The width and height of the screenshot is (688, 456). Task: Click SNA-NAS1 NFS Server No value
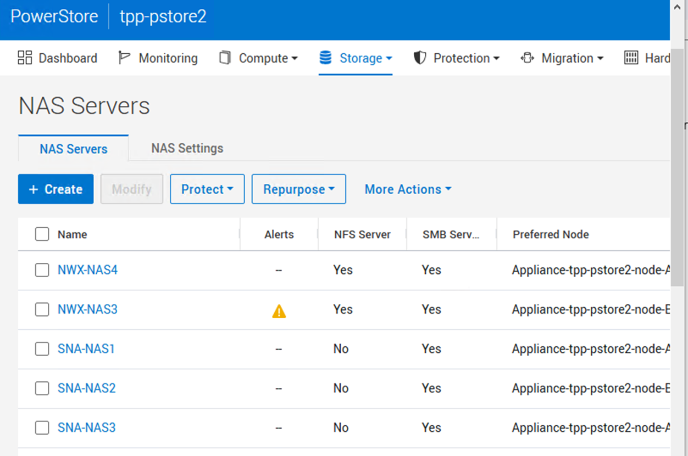tap(341, 349)
